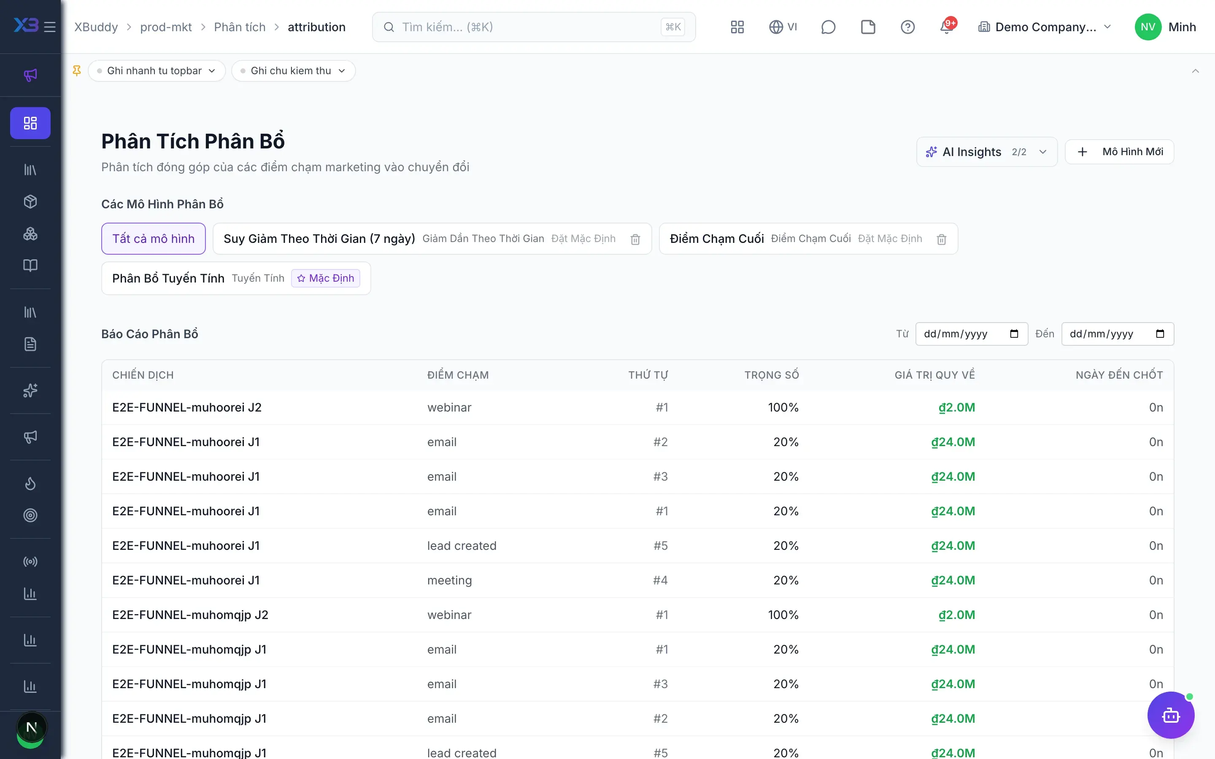Viewport: 1215px width, 759px height.
Task: Click the Từ date input
Action: tap(972, 334)
